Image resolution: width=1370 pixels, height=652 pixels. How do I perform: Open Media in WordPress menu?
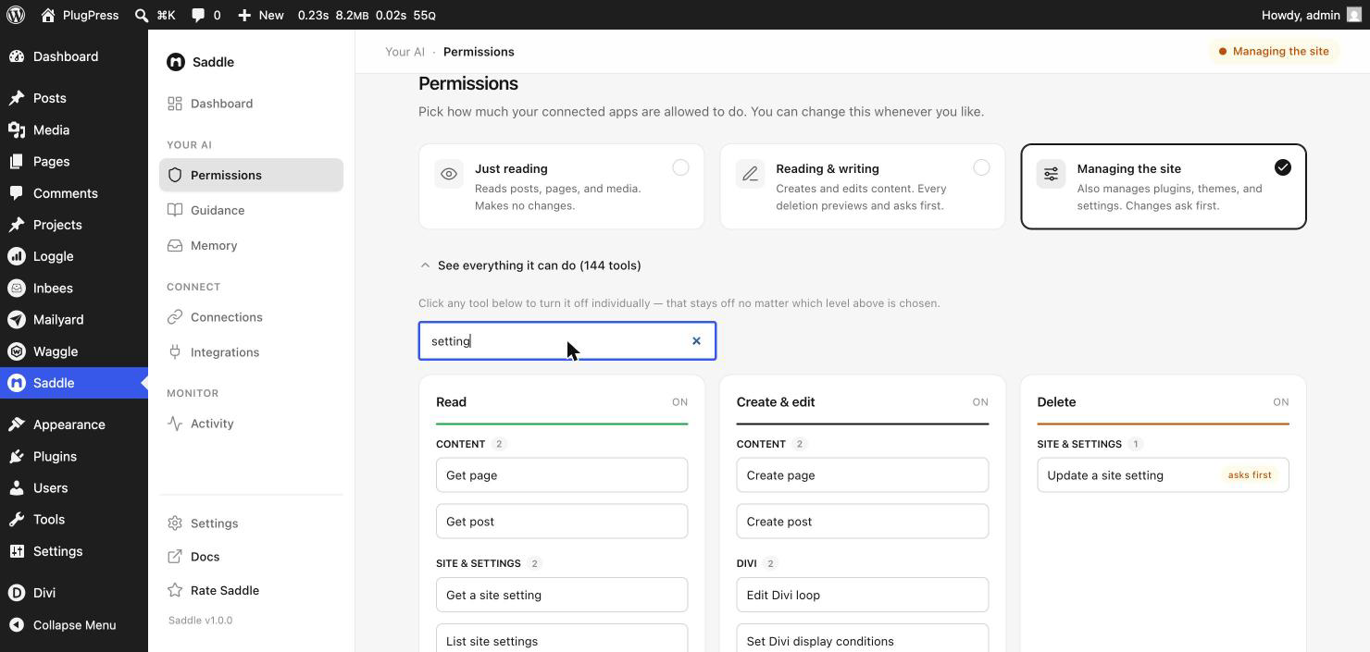click(51, 130)
